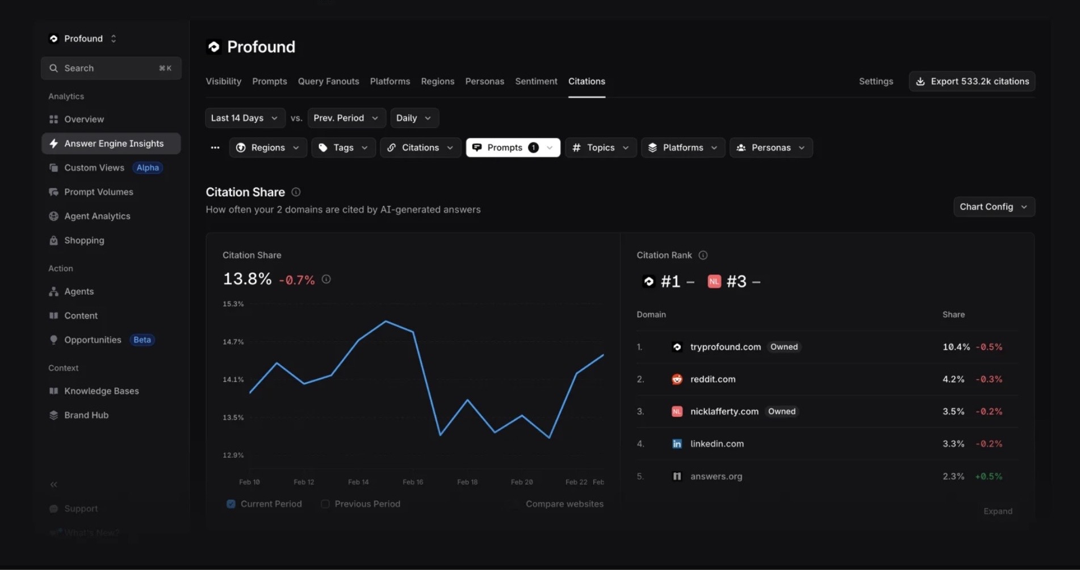Open the Prev. Period dropdown
Screen dimensions: 1080x570
pyautogui.click(x=346, y=118)
